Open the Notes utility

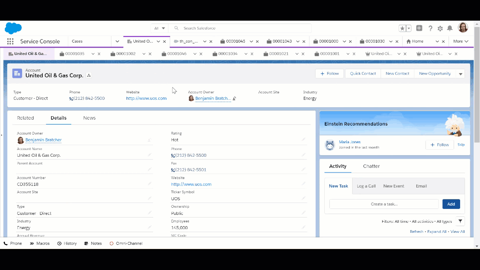[x=93, y=243]
